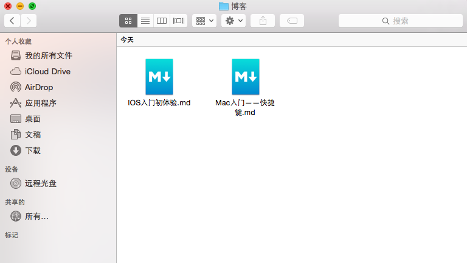Click the Edit Tags toolbar button
This screenshot has width=467, height=263.
pyautogui.click(x=292, y=21)
